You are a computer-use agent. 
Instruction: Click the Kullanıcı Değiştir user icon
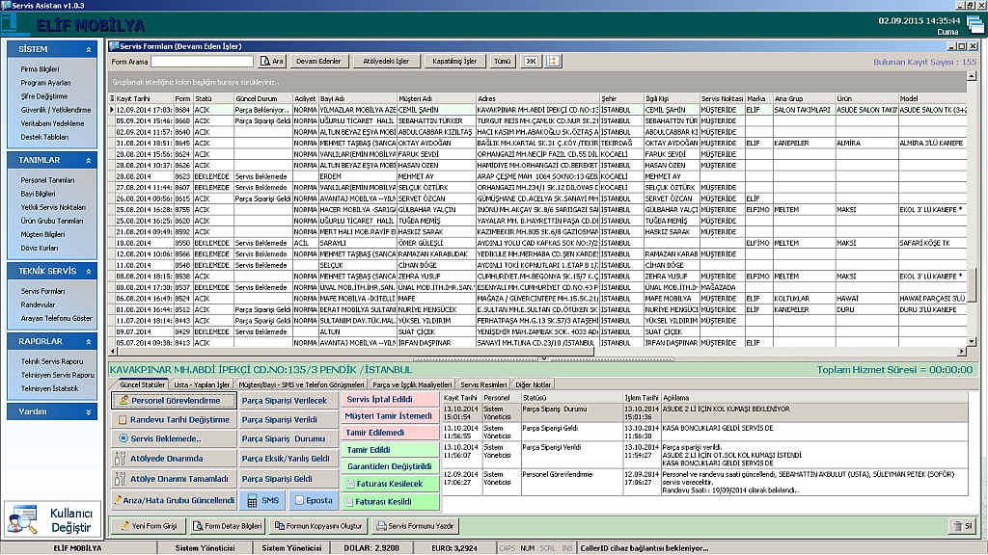[x=23, y=519]
